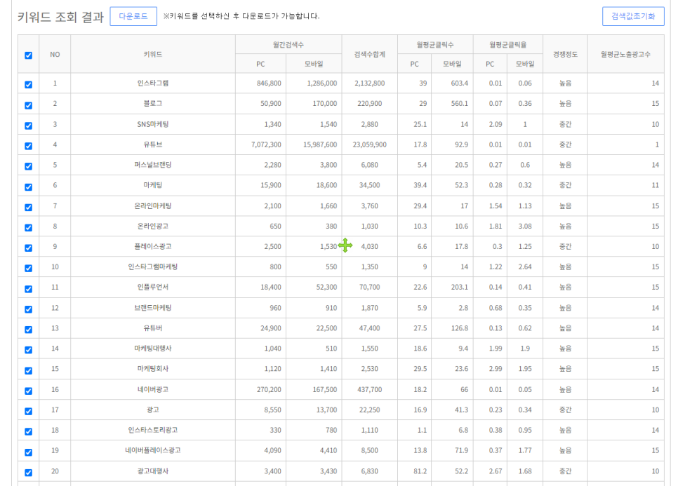
Task: Click the 검색값초기화 button
Action: click(x=633, y=16)
